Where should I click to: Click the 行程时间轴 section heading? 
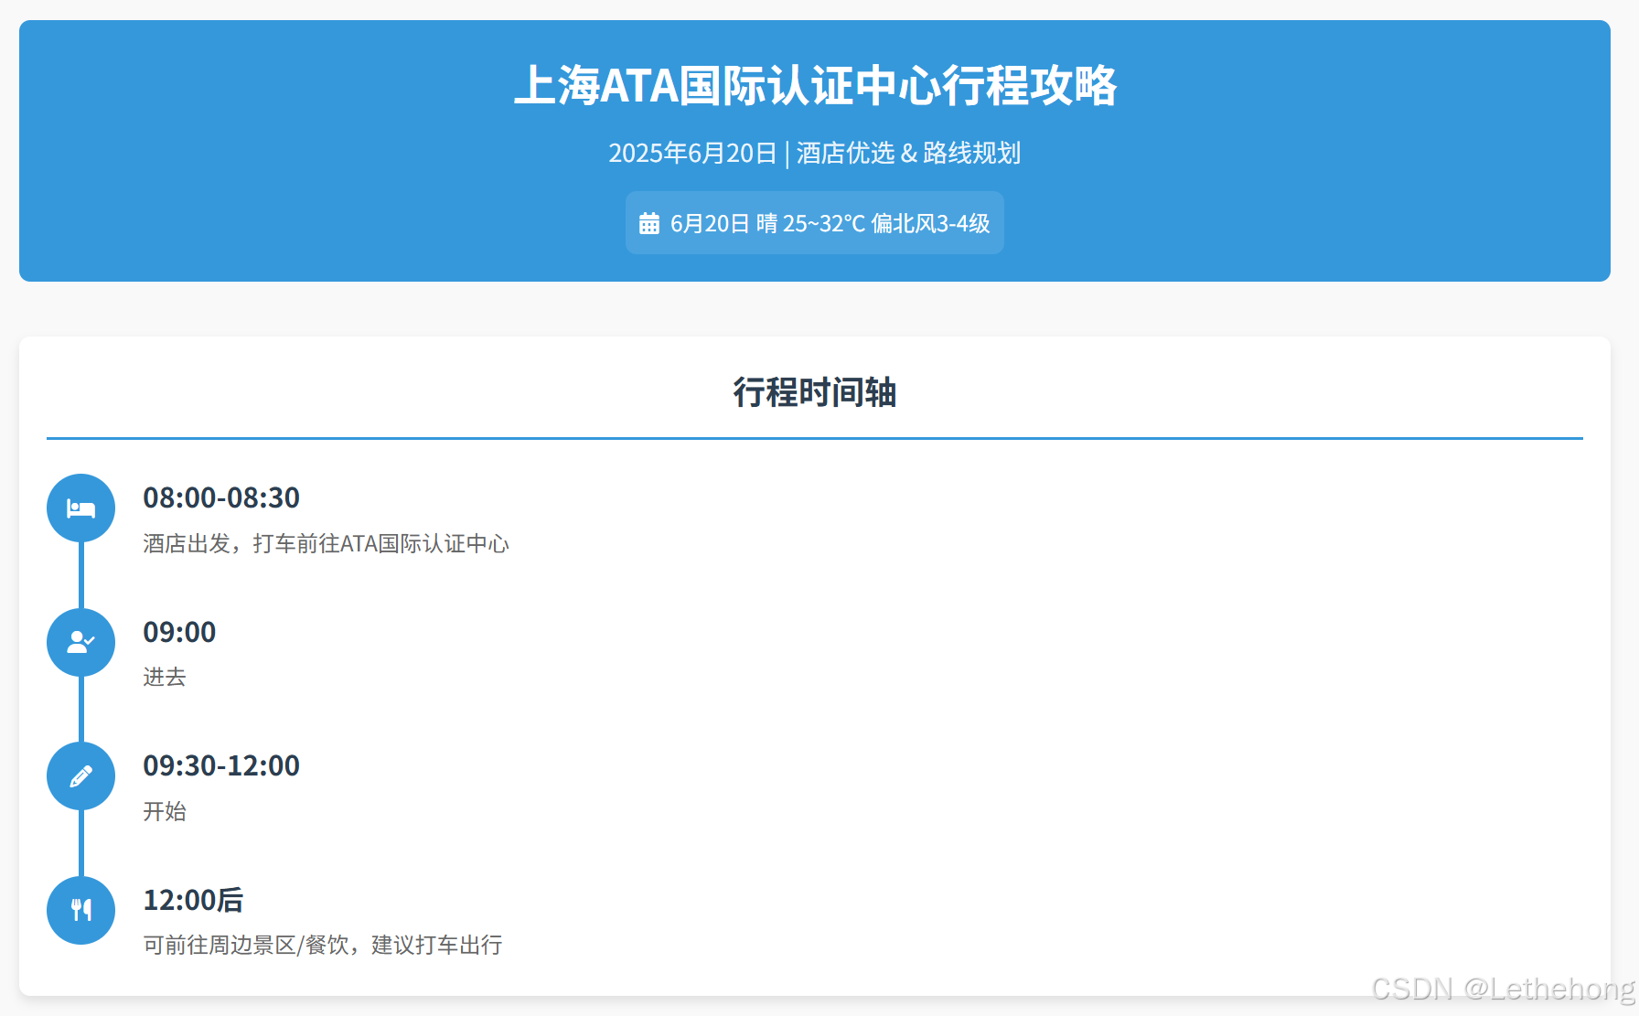click(814, 392)
